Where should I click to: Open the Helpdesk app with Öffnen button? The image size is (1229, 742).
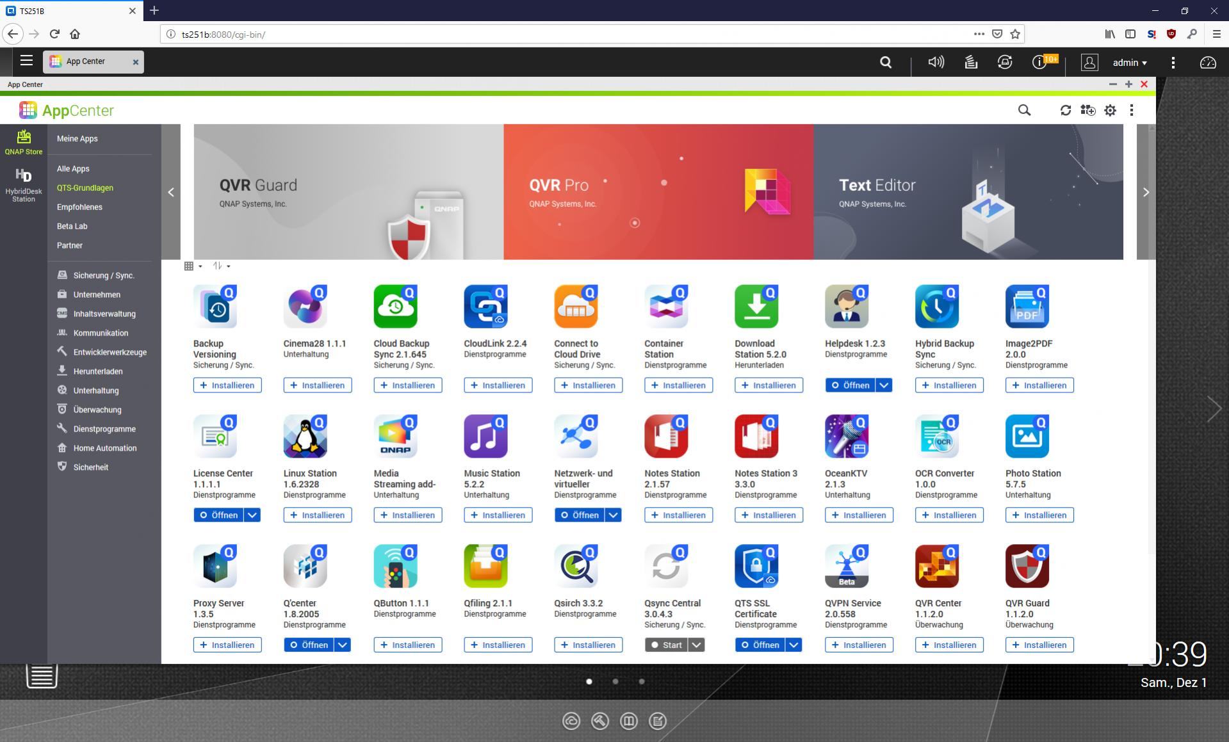coord(850,385)
